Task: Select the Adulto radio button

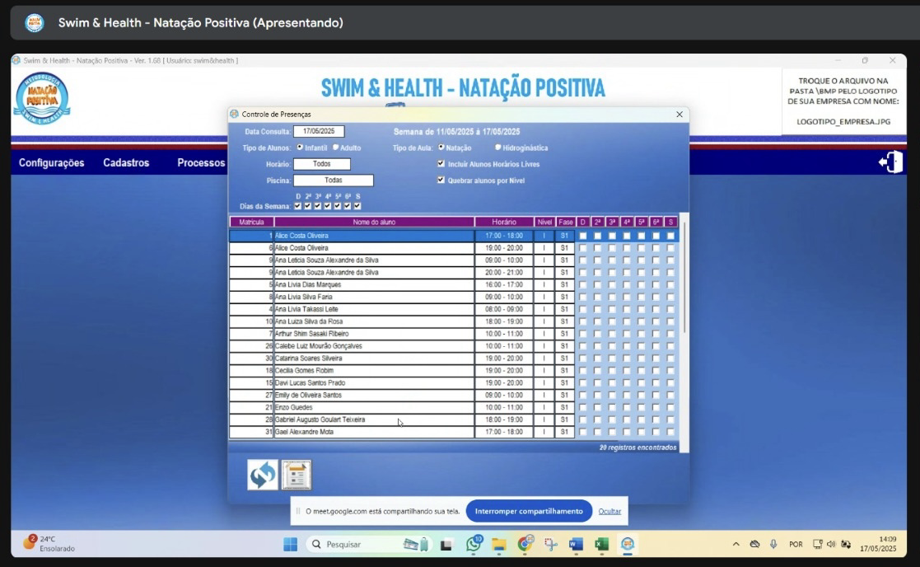Action: 335,148
